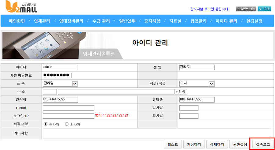The image size is (275, 150).
Task: Click 비밀번호 변경 button
Action: point(246,9)
